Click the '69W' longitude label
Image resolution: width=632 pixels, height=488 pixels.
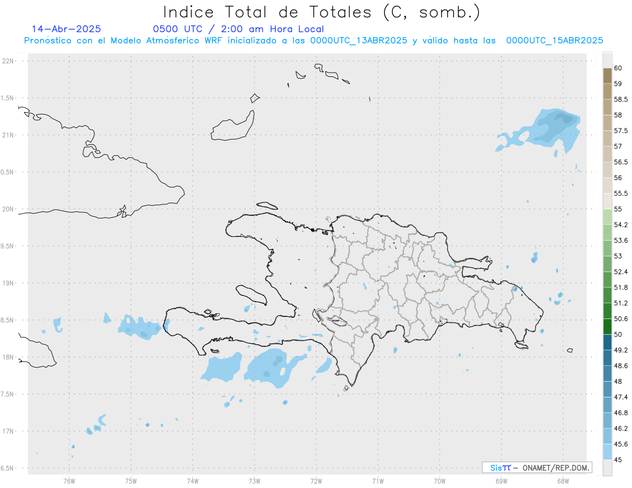(x=501, y=481)
